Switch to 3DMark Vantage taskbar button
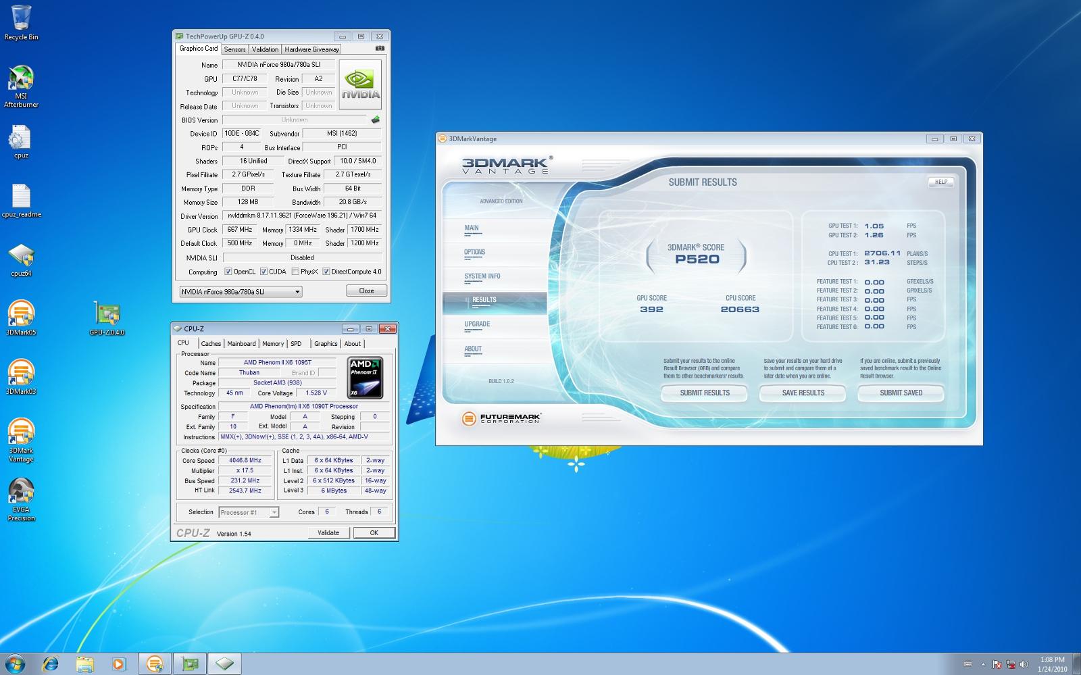1081x675 pixels. coord(155,664)
